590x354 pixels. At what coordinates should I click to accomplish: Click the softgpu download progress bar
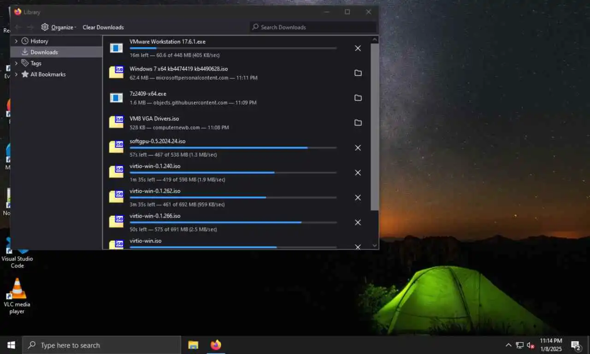click(x=233, y=147)
